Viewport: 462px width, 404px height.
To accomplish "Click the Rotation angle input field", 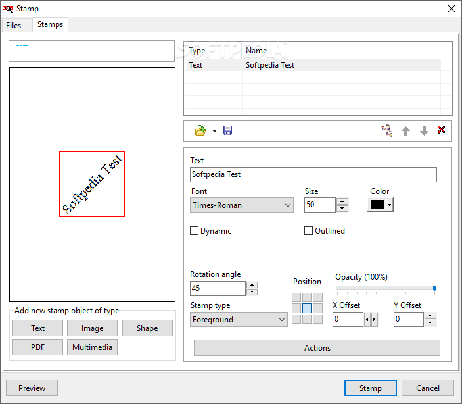I will click(218, 288).
